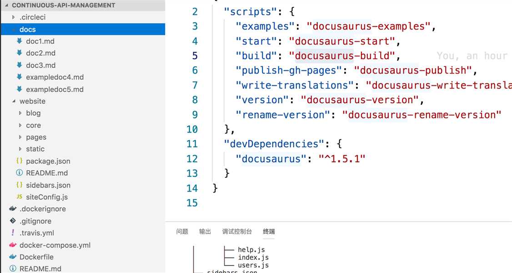Open siteConfig.js file

(x=47, y=197)
